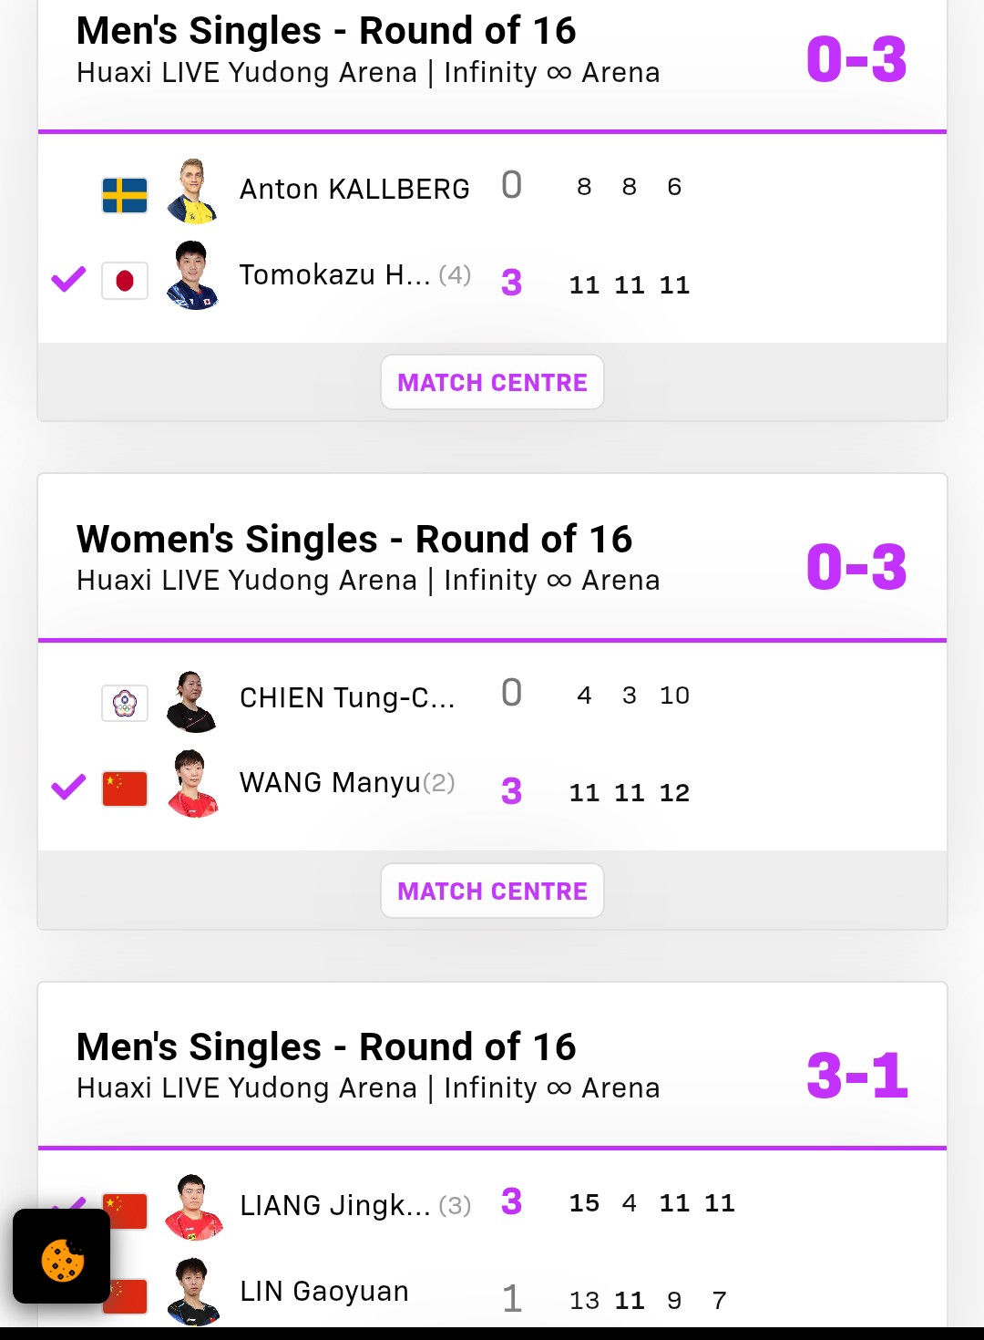Click the China flag beside LIANG Jingk...
The height and width of the screenshot is (1340, 984).
pyautogui.click(x=125, y=1211)
